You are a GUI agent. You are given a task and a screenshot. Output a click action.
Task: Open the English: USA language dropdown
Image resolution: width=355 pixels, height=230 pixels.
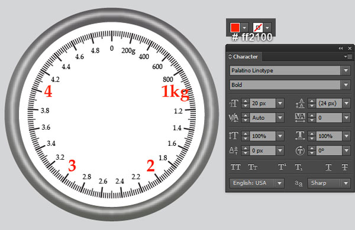point(257,183)
